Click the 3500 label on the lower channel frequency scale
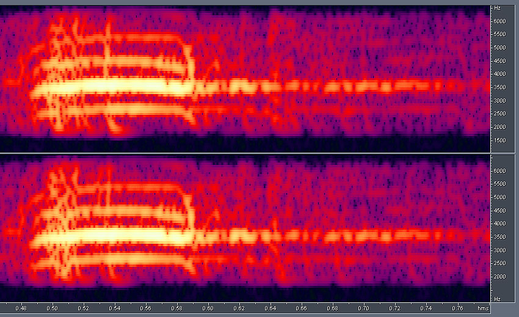The image size is (519, 317). pos(500,237)
